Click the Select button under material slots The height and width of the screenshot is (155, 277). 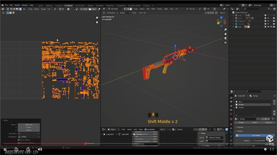pyautogui.click(x=255, y=122)
